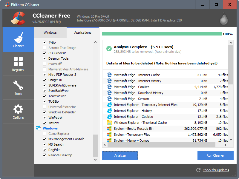Screen dimensions: 239x179
Task: Uncheck the 7-Zip checkbox
Action: pyautogui.click(x=45, y=42)
